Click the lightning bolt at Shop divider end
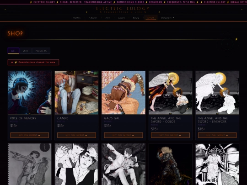 pos(236,39)
